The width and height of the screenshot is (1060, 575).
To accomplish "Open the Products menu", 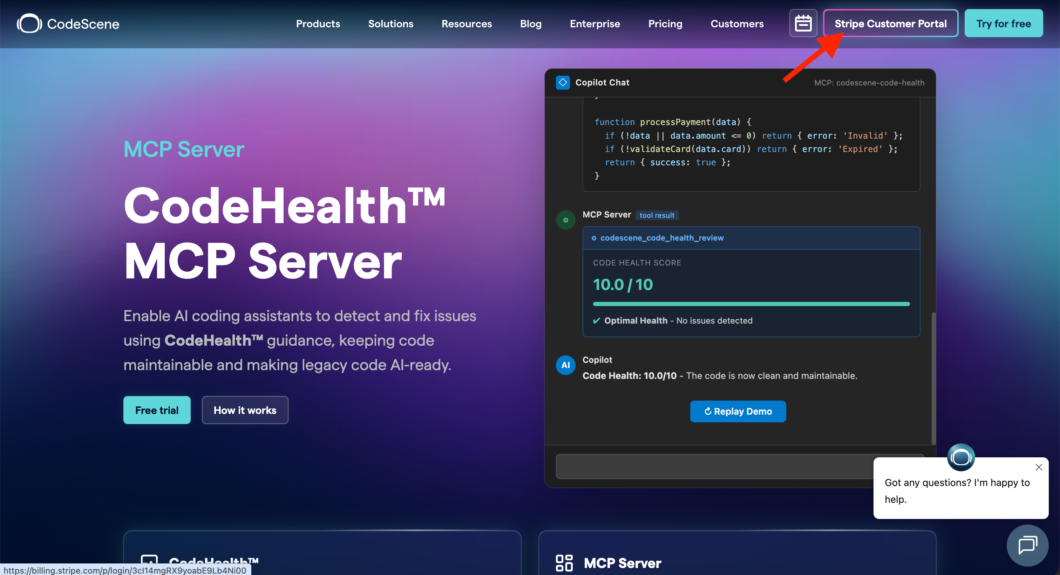I will click(x=318, y=23).
